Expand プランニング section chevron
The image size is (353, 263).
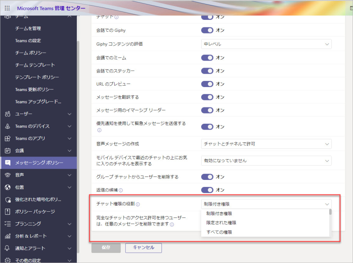tap(70, 224)
